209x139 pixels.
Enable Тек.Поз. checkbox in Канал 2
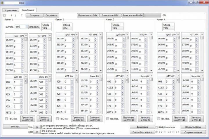click(x=57, y=119)
